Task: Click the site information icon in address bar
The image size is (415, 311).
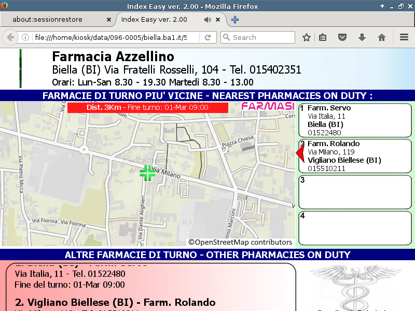Action: [25, 37]
